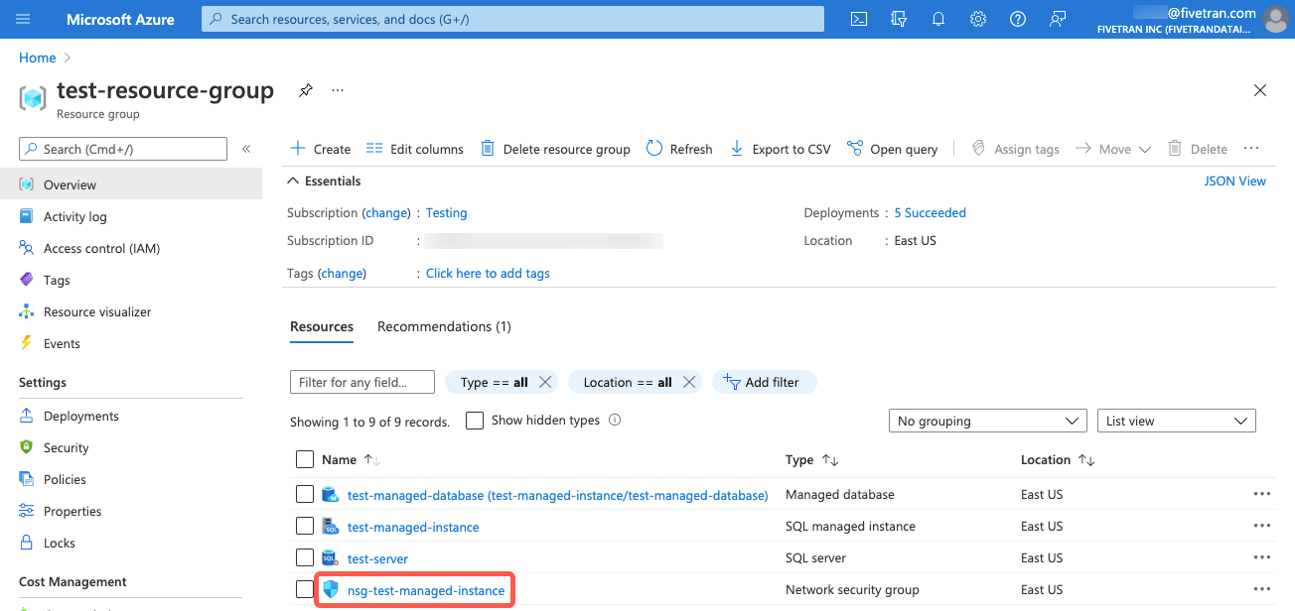Go to Home breadcrumb

click(x=37, y=58)
